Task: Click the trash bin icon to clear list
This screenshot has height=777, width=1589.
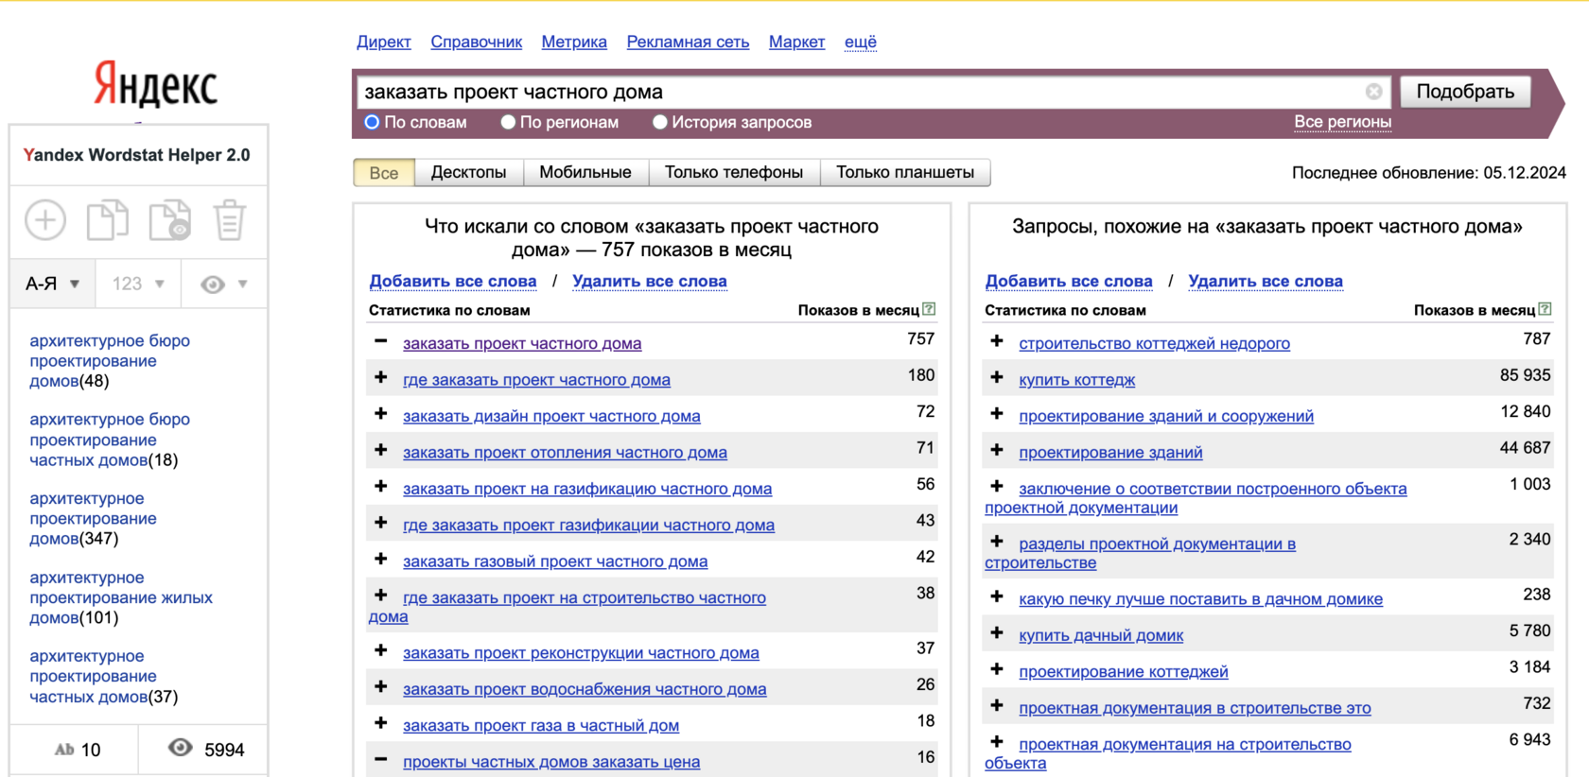Action: [229, 220]
